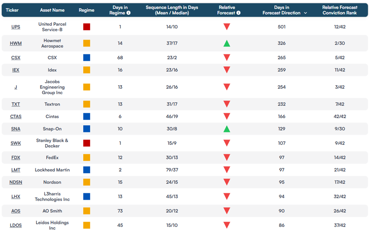
Task: Open the LDOS ticker link
Action: [16, 225]
